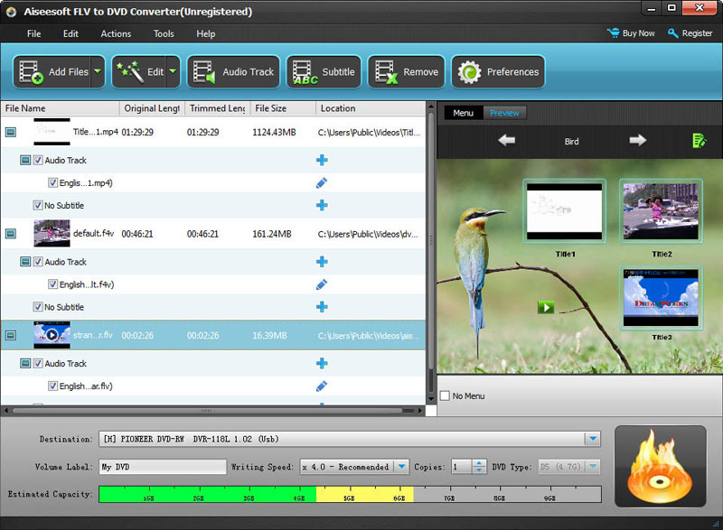Play the stran...r.flv thumbnail preview
723x530 pixels.
tap(52, 335)
